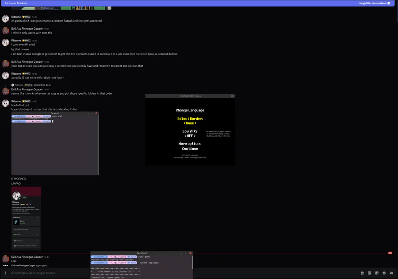Open the sticker picker

[377, 273]
